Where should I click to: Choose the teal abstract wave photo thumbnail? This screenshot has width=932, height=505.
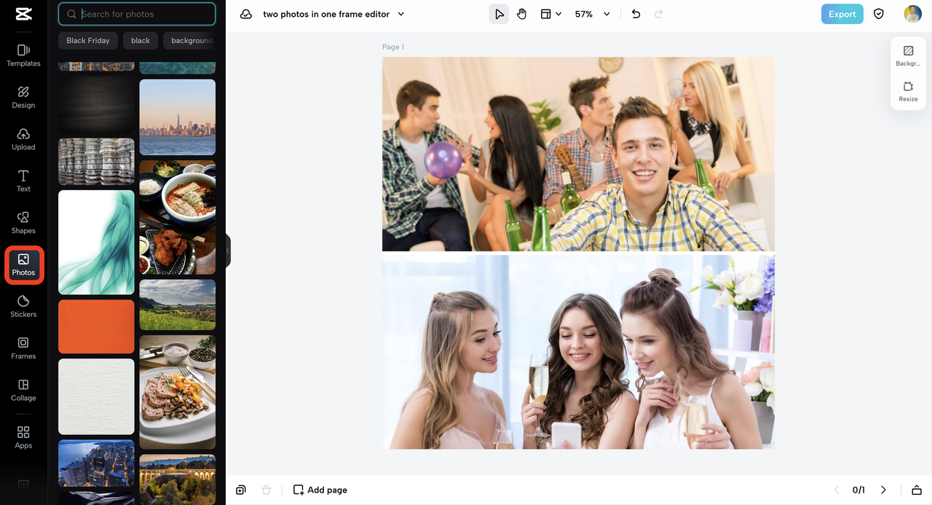pyautogui.click(x=96, y=242)
